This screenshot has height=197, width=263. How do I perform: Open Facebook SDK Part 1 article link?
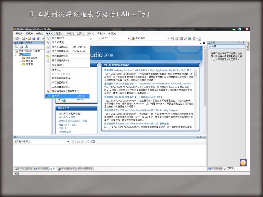[x=133, y=97]
